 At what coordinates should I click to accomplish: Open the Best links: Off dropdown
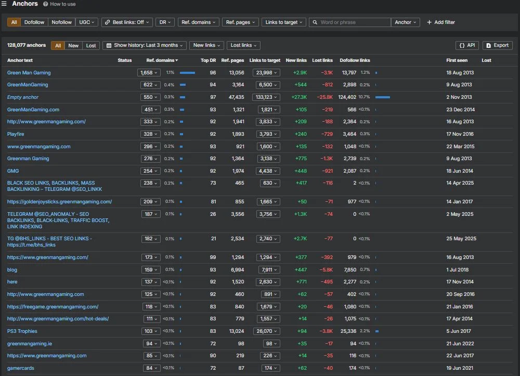[127, 22]
